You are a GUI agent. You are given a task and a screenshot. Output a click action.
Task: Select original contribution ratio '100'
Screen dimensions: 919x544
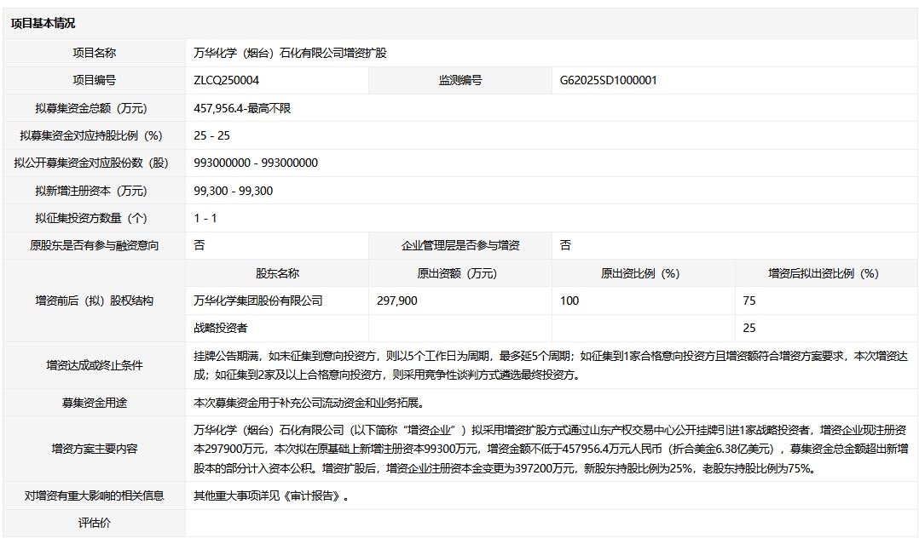click(x=569, y=301)
